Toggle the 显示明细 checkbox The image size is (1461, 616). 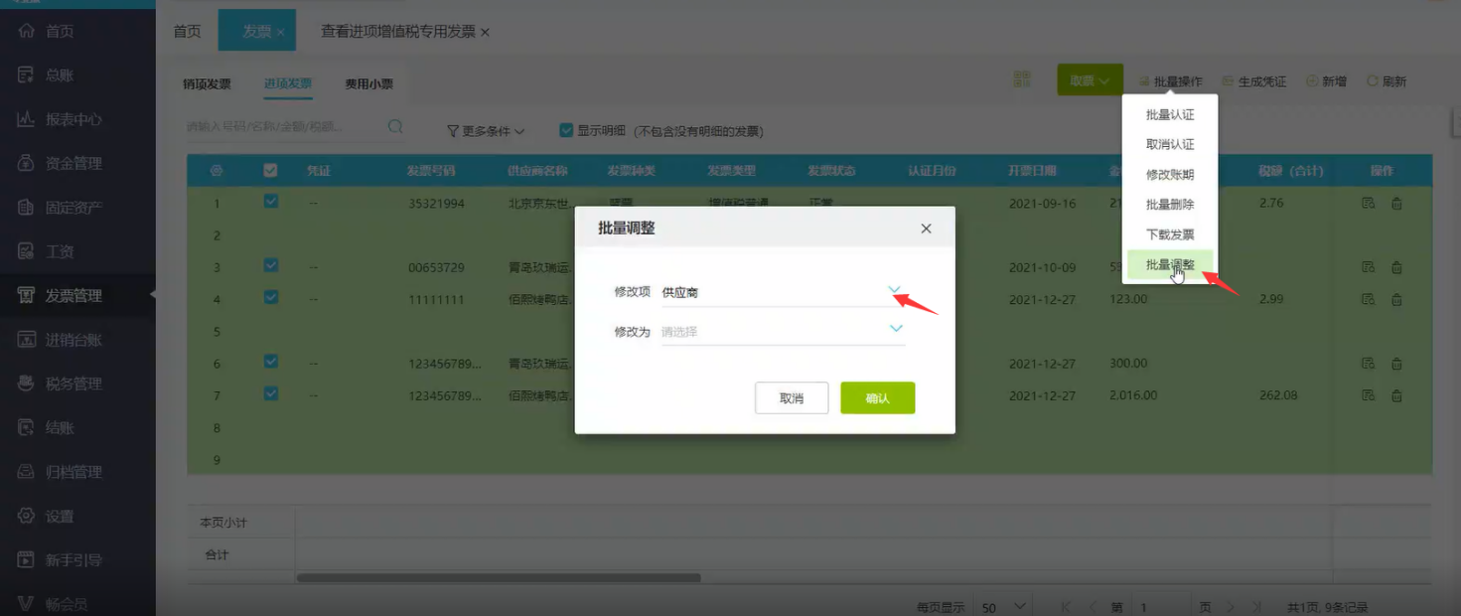coord(566,130)
